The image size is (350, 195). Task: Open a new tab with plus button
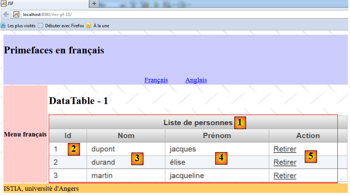pyautogui.click(x=95, y=3)
